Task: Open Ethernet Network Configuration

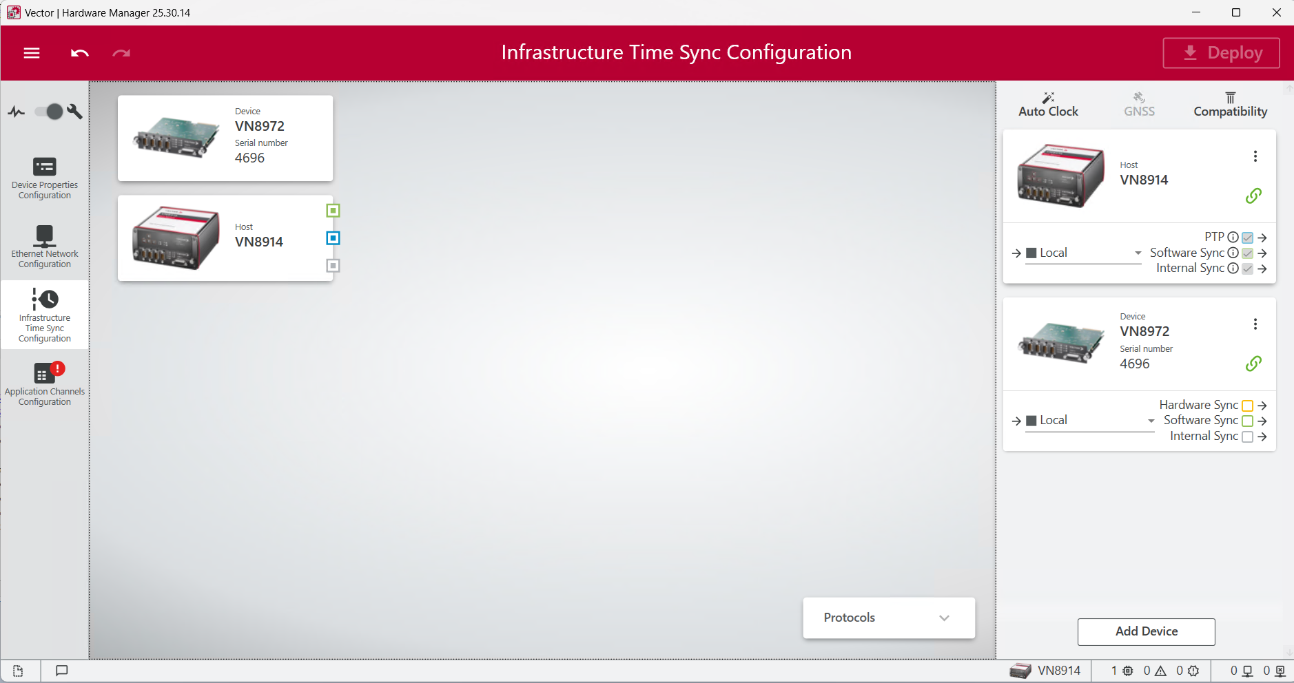Action: click(x=45, y=246)
